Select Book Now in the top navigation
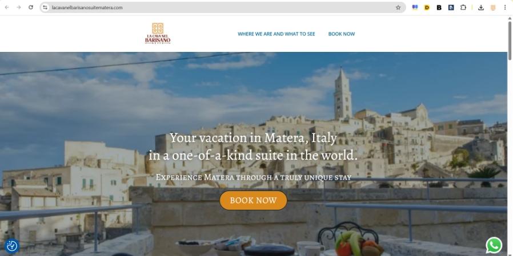 coord(342,34)
